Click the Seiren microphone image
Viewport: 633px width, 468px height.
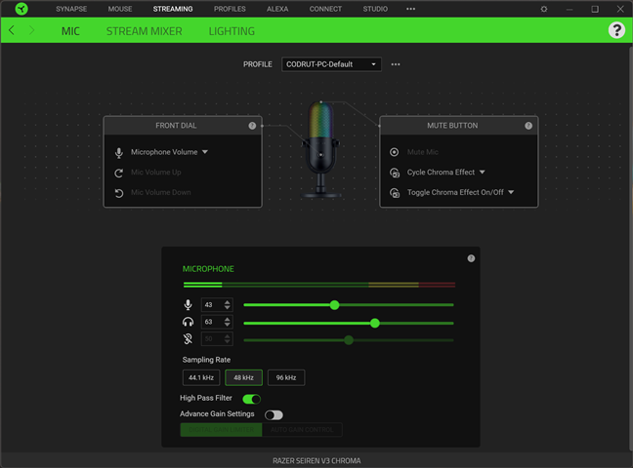[321, 150]
